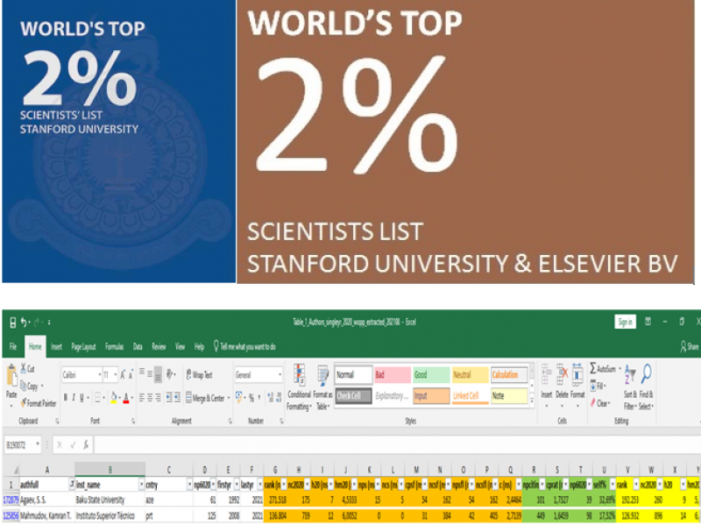Open the inst_name column filter dropdown
Screen dimensions: 701x525
(x=141, y=485)
